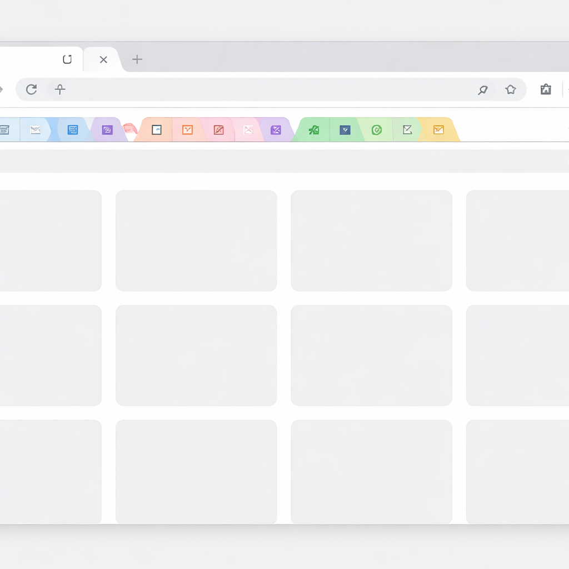Open the dark blue square icon green tab
Image resolution: width=569 pixels, height=569 pixels.
click(345, 130)
